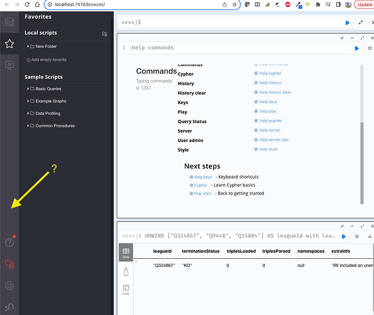Open the :help cypher link

pos(267,73)
